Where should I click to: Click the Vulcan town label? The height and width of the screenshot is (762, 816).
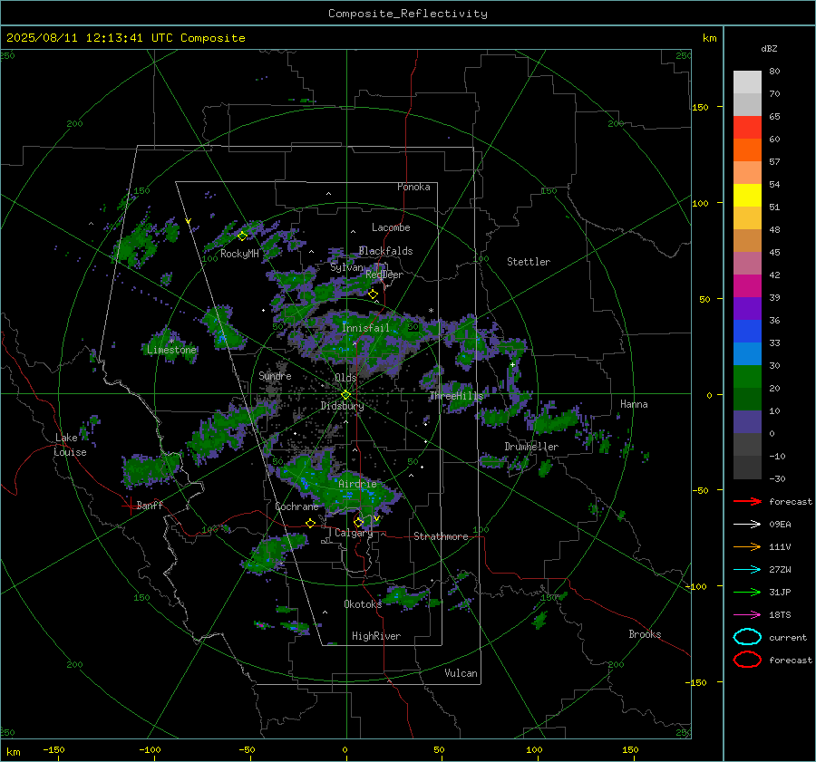coord(461,673)
